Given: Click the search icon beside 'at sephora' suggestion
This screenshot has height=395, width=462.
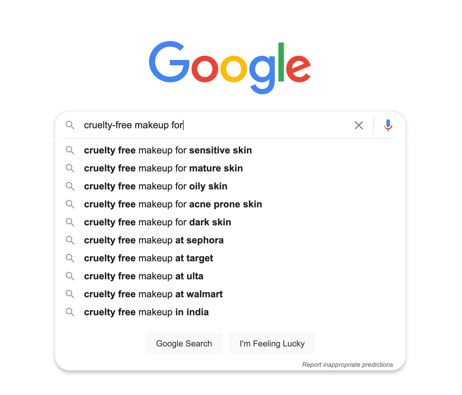Looking at the screenshot, I should pyautogui.click(x=70, y=240).
